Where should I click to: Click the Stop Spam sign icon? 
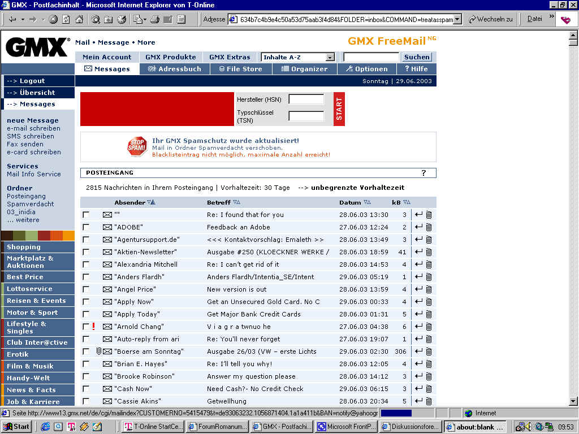[137, 146]
